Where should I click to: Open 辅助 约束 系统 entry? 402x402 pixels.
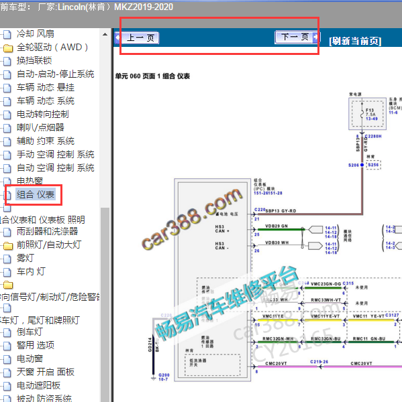pos(46,141)
